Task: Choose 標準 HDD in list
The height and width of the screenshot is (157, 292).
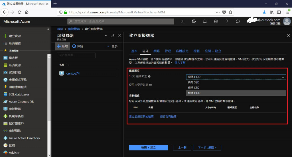Action: (x=236, y=93)
